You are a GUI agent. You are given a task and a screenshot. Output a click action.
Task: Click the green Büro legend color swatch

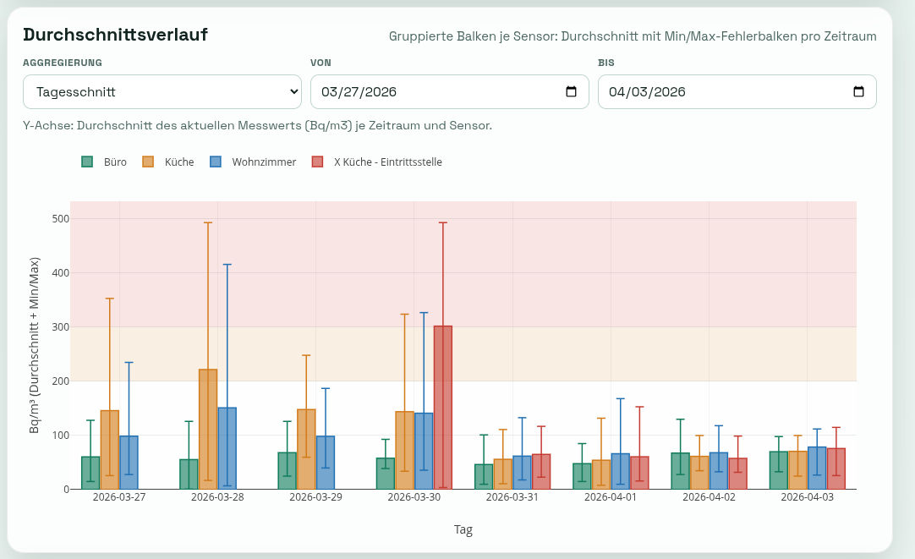[x=87, y=162]
